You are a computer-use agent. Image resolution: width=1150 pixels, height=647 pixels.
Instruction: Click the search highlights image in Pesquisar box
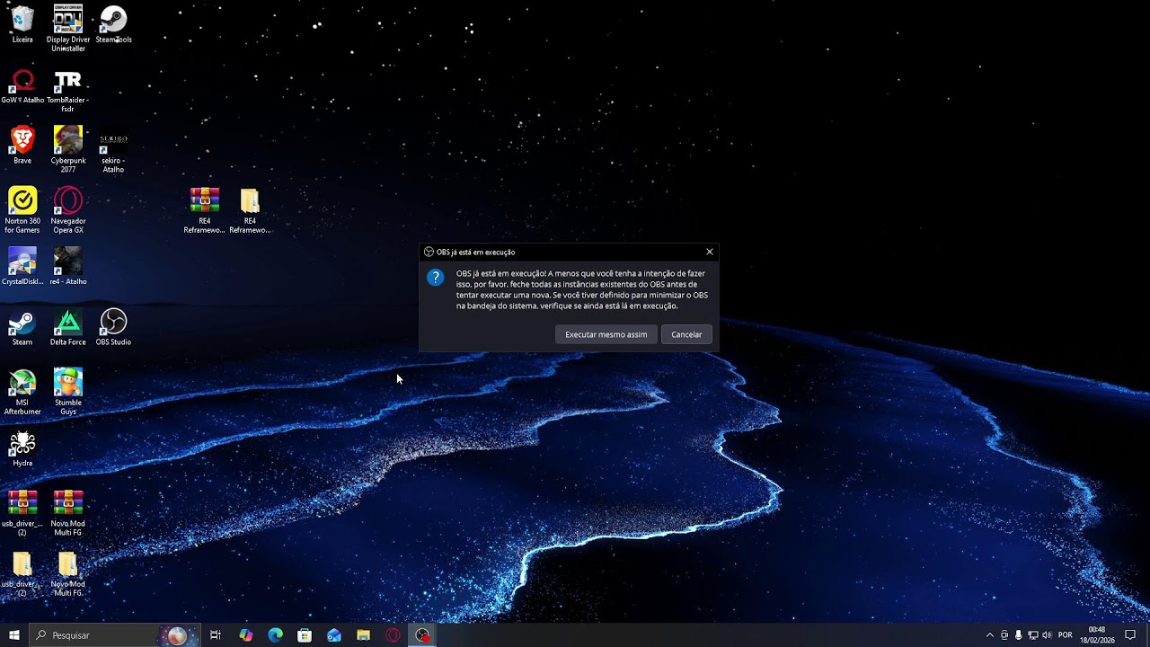(177, 635)
